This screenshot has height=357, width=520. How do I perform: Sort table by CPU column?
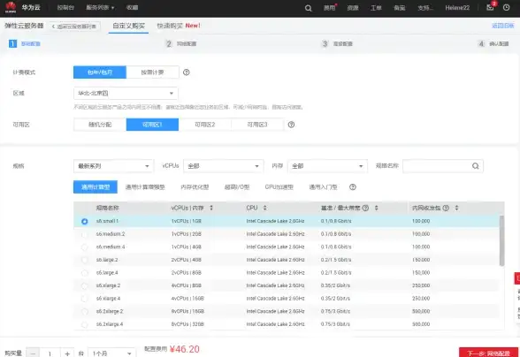pyautogui.click(x=264, y=208)
